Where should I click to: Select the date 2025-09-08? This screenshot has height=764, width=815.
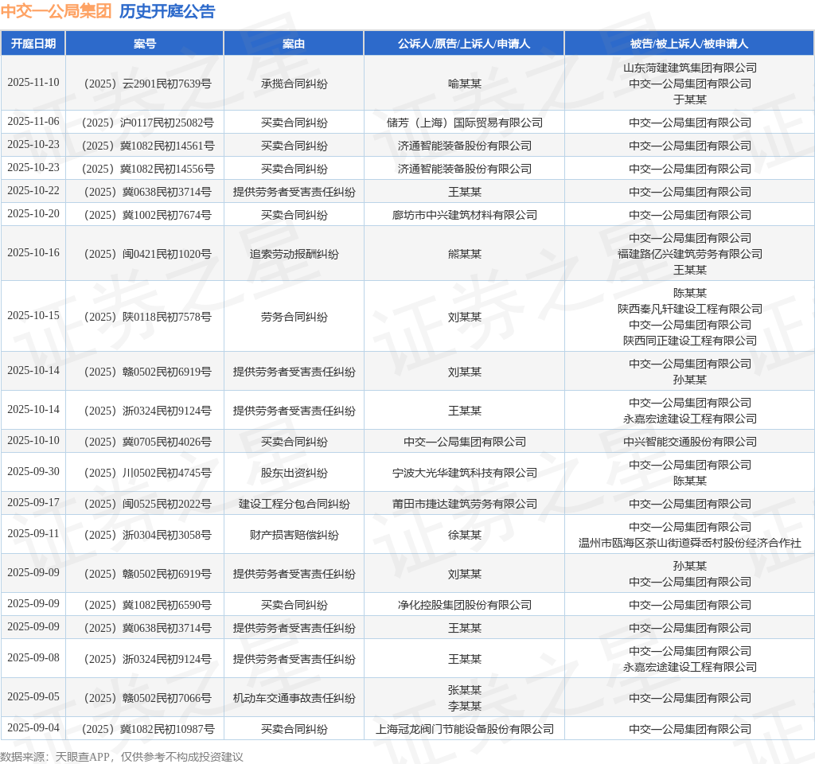pyautogui.click(x=33, y=658)
